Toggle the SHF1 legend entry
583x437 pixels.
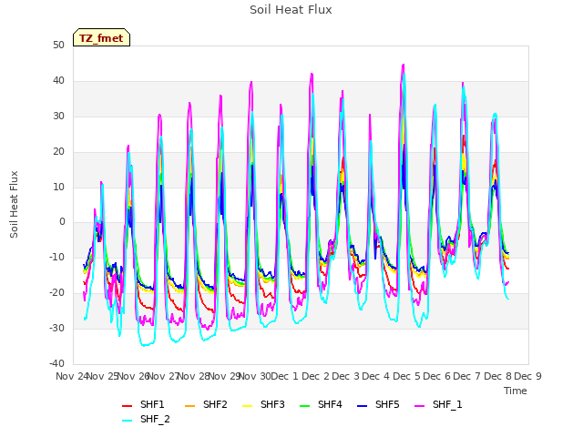coord(143,404)
